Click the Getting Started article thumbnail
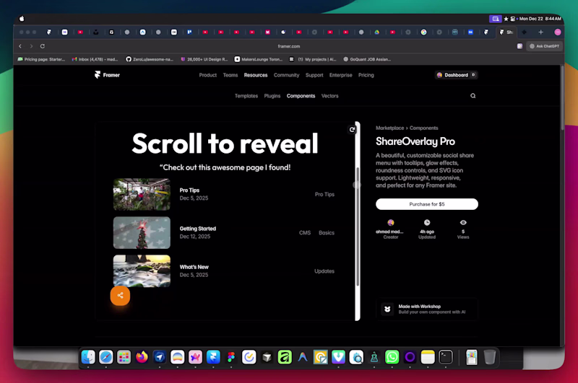This screenshot has height=383, width=578. point(142,232)
